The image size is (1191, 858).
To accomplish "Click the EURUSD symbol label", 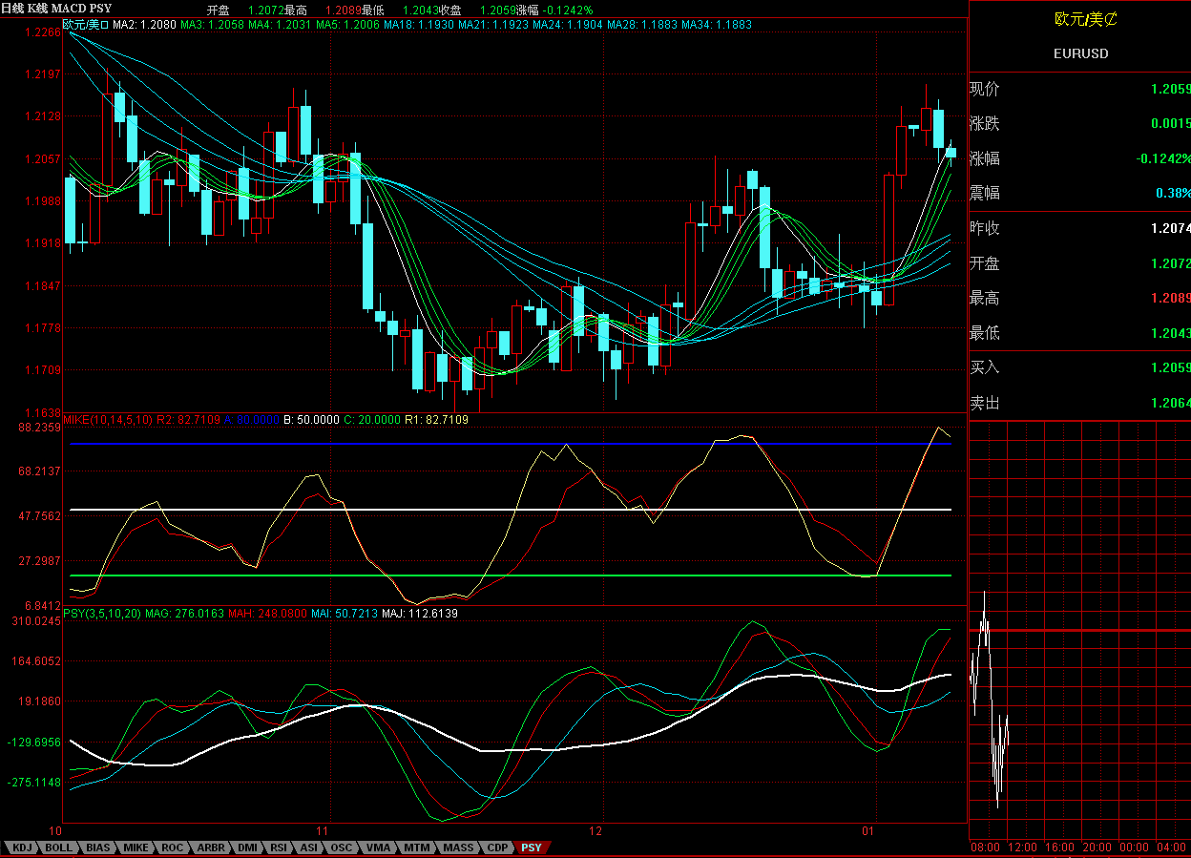I will [1080, 53].
